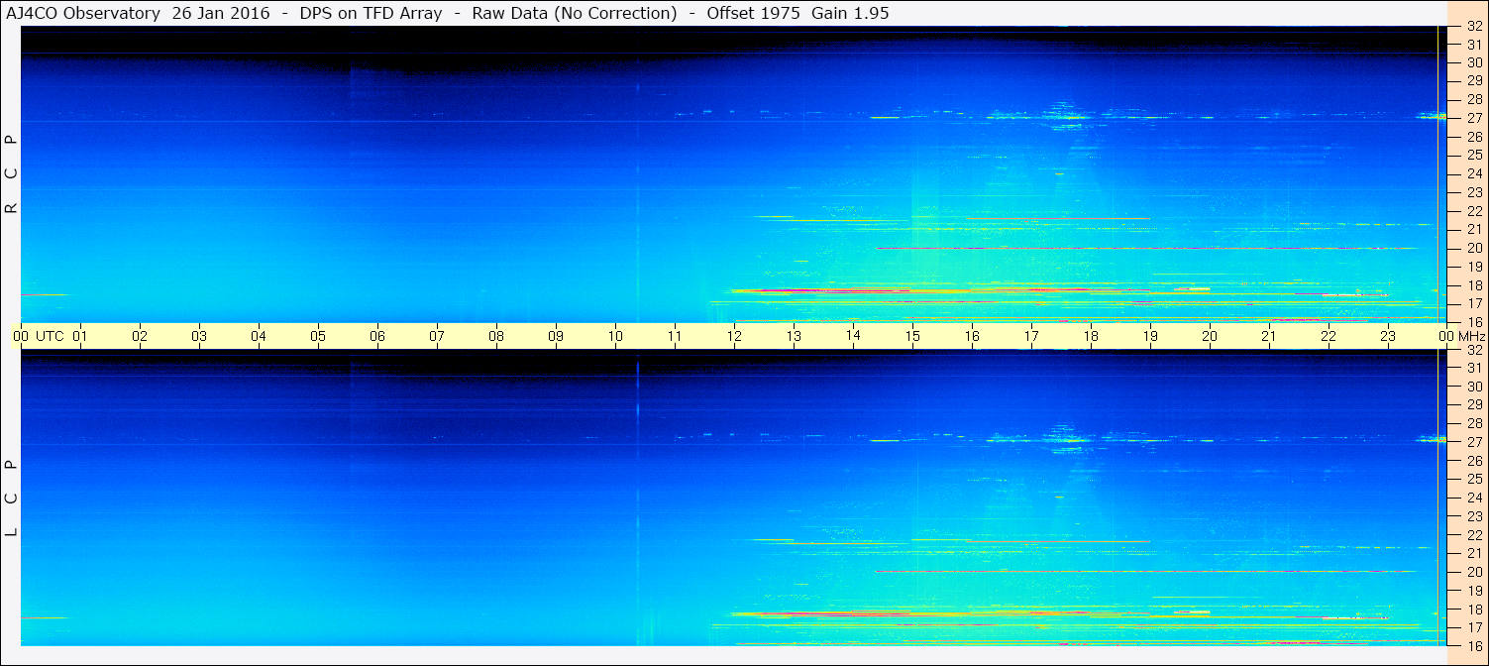Click the 24 MHz label on RCP scale

pyautogui.click(x=1473, y=173)
